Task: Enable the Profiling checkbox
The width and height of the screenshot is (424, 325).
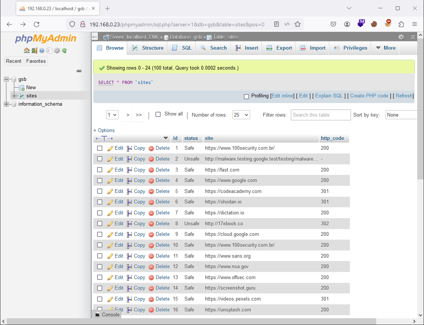Action: click(246, 97)
